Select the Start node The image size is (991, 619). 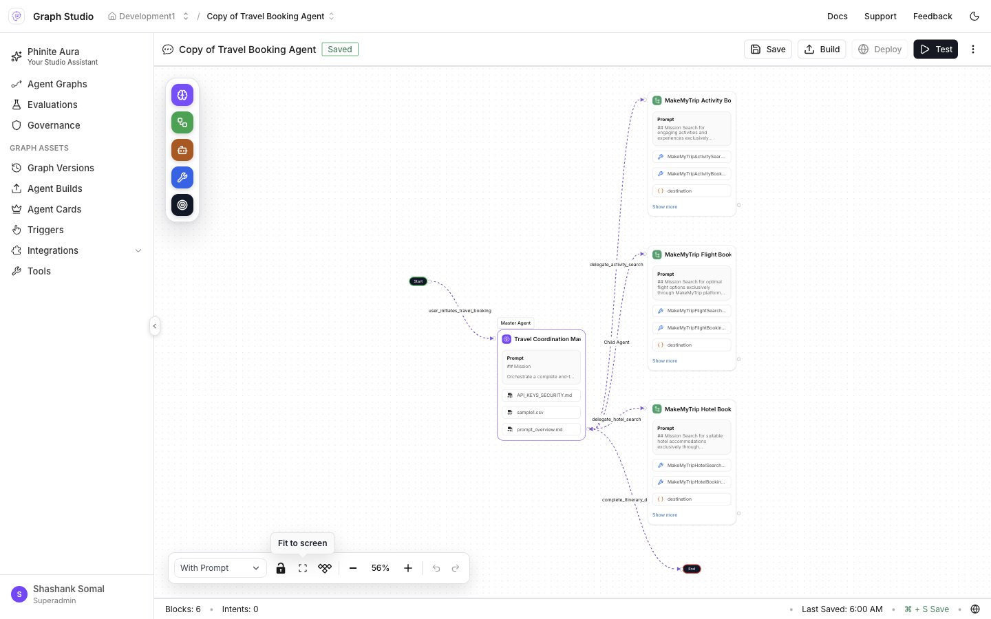(418, 281)
